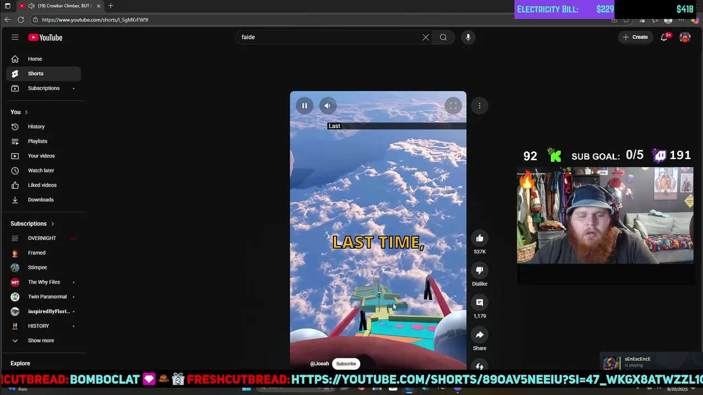Go back with the browser arrow
The width and height of the screenshot is (703, 395).
[8, 20]
